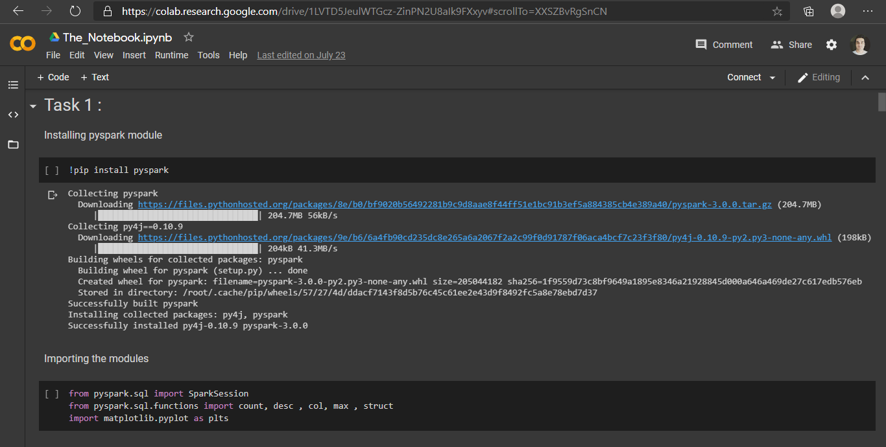Open the Connect dropdown arrow
The image size is (886, 447).
772,78
